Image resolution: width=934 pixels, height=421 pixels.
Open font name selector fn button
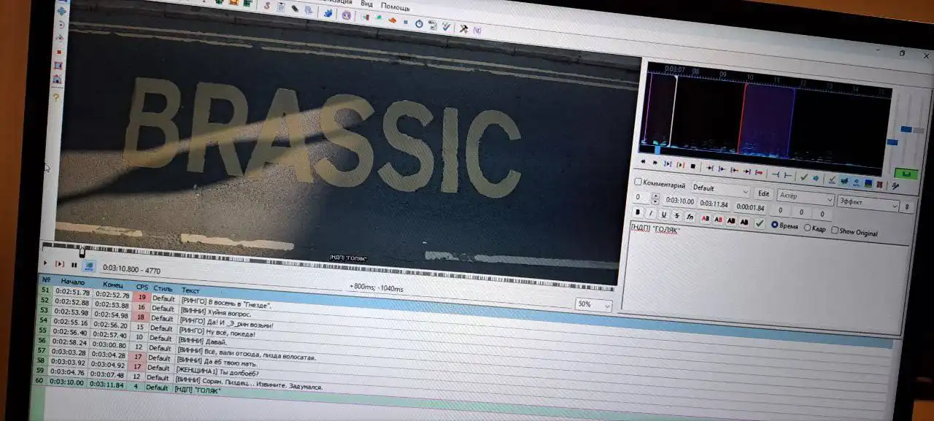tap(690, 217)
